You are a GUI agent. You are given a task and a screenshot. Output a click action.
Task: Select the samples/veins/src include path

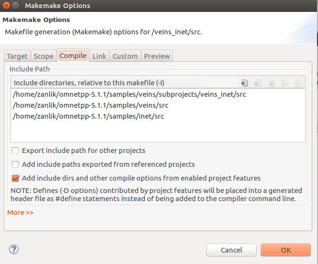pos(91,105)
